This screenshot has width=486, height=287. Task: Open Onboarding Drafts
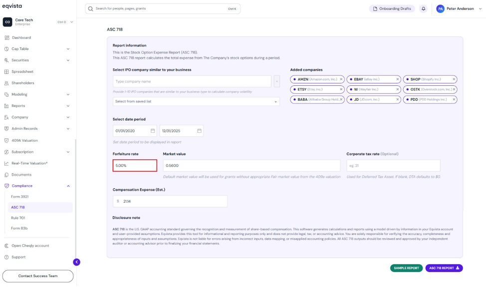(392, 8)
